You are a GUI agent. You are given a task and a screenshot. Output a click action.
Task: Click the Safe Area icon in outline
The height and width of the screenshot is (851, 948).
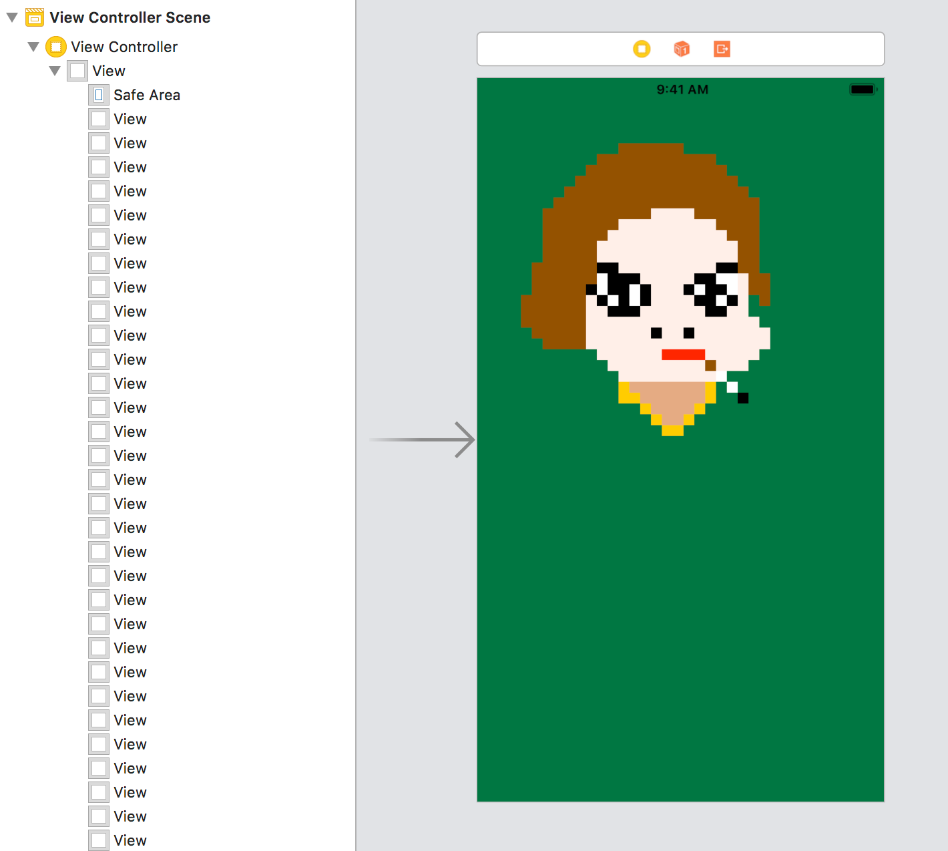[x=99, y=95]
